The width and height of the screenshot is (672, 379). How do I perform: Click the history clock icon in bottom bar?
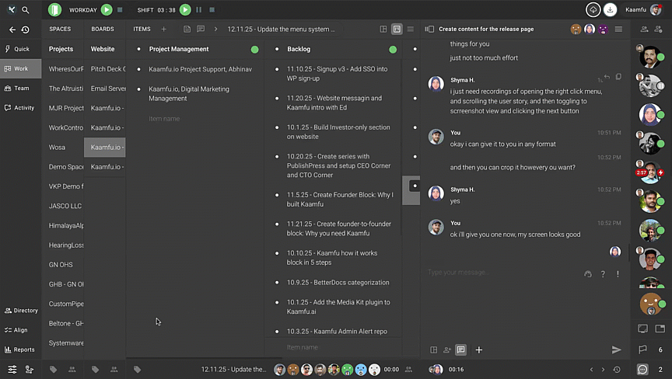pos(617,370)
